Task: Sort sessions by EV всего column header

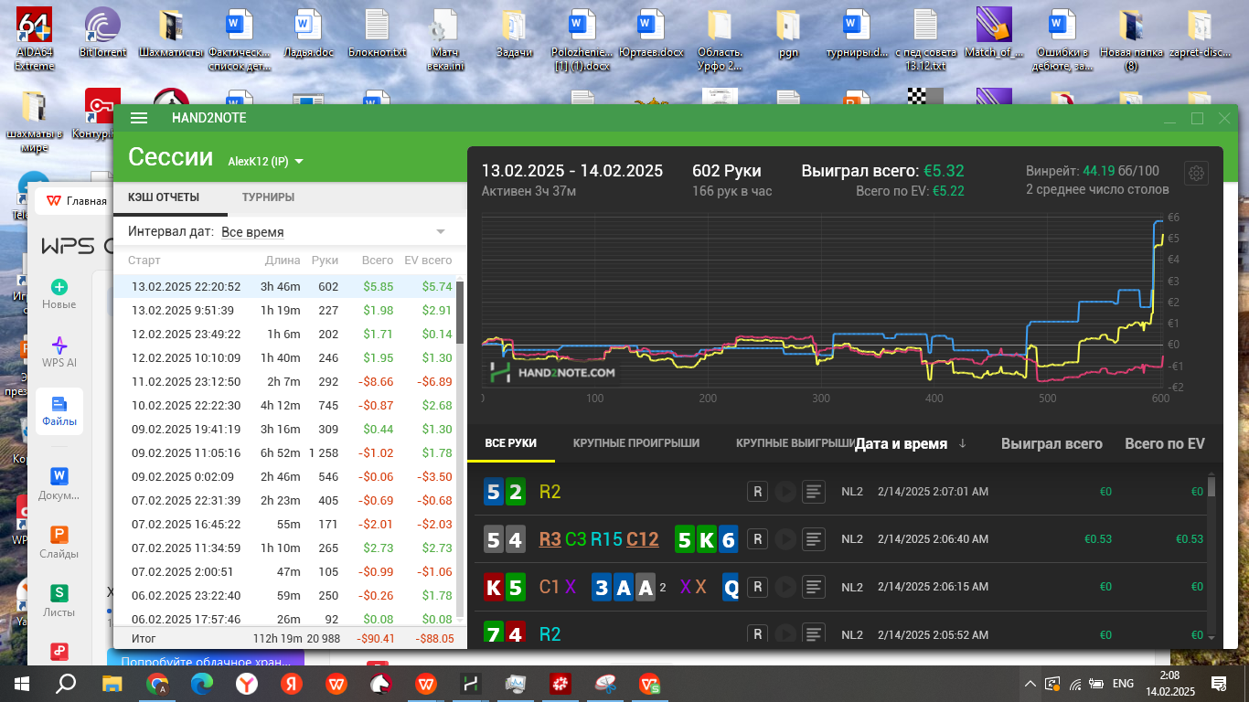Action: (428, 261)
